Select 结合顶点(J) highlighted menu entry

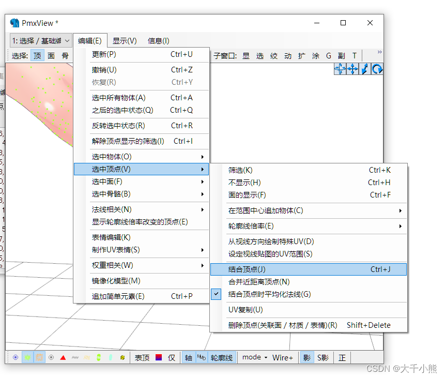tap(246, 269)
